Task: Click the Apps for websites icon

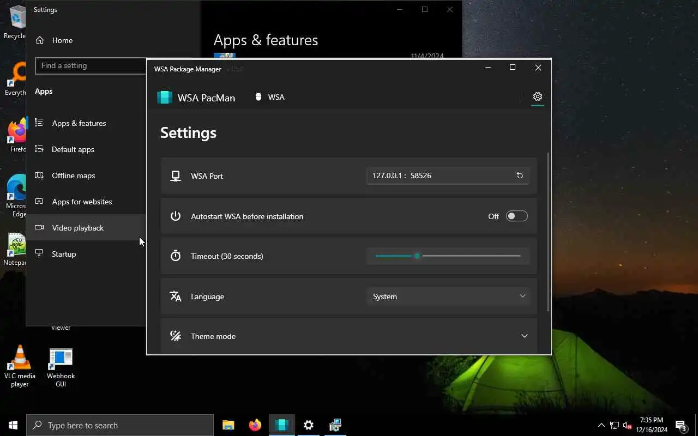Action: [39, 201]
